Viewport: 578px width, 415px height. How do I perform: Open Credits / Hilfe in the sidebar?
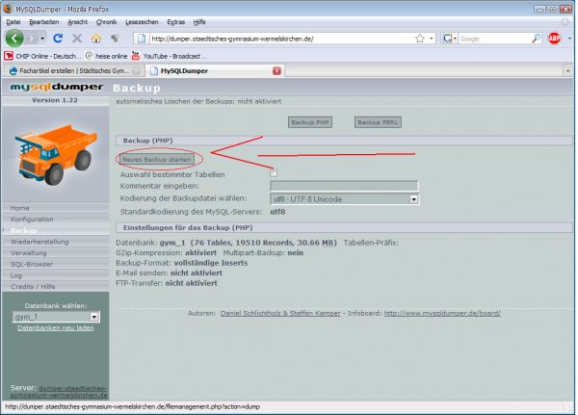[33, 287]
